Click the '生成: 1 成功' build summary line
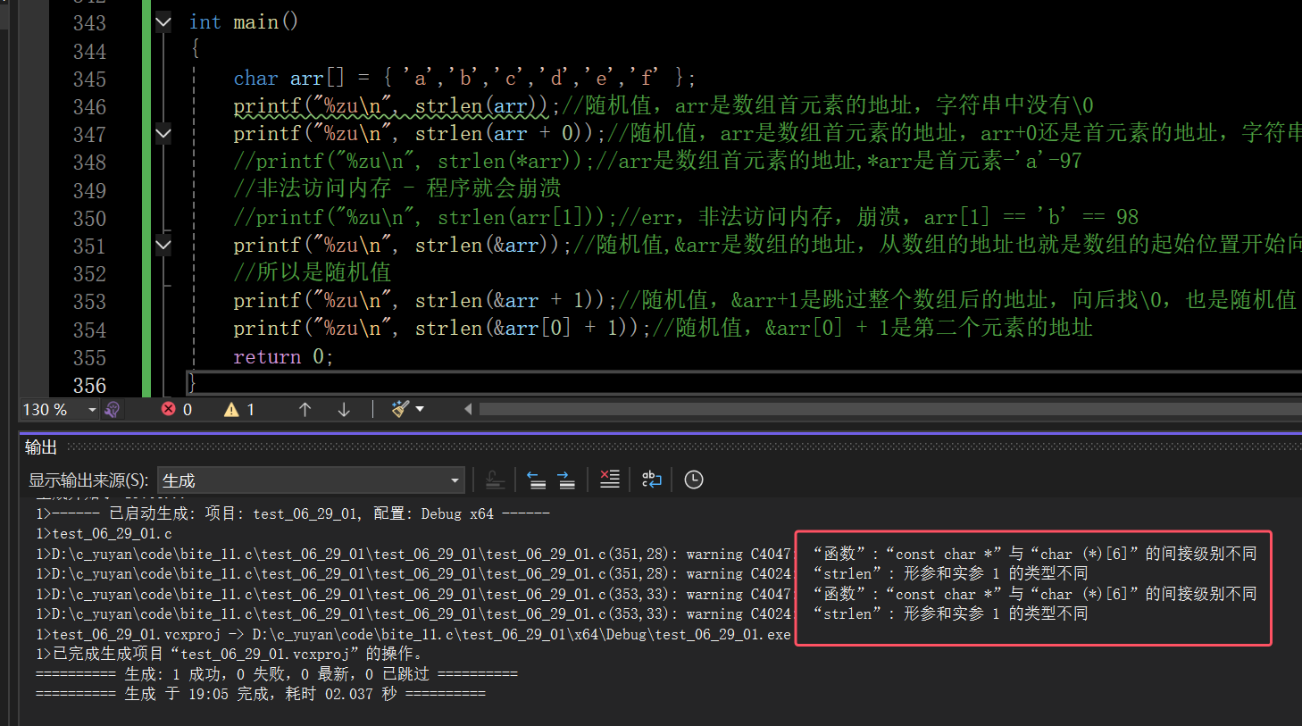This screenshot has height=726, width=1302. coord(277,674)
